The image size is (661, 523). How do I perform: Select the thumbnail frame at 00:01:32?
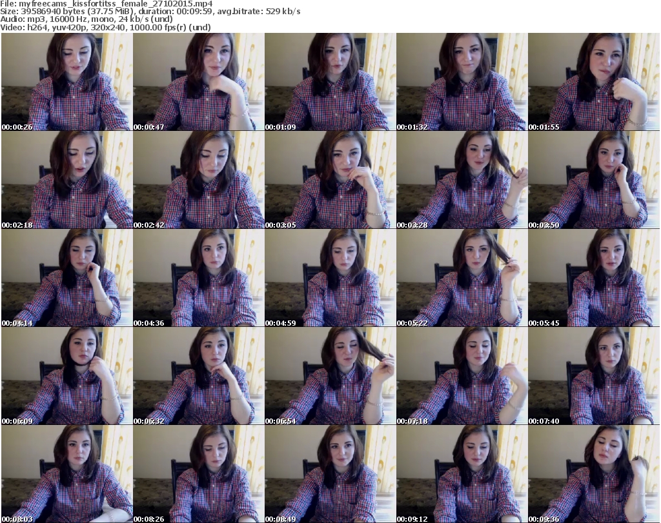(462, 82)
